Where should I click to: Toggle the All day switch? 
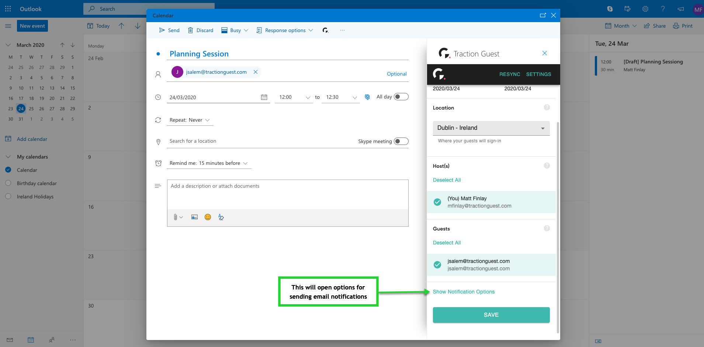(401, 97)
